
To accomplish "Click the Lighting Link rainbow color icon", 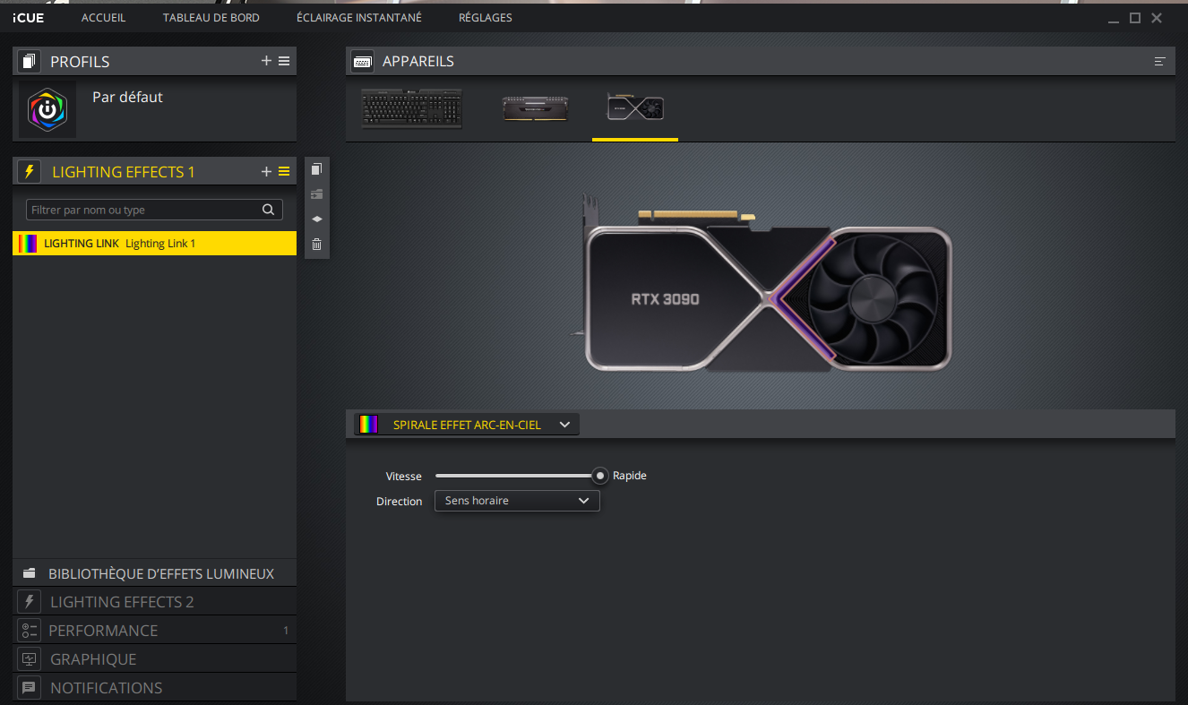I will point(28,243).
